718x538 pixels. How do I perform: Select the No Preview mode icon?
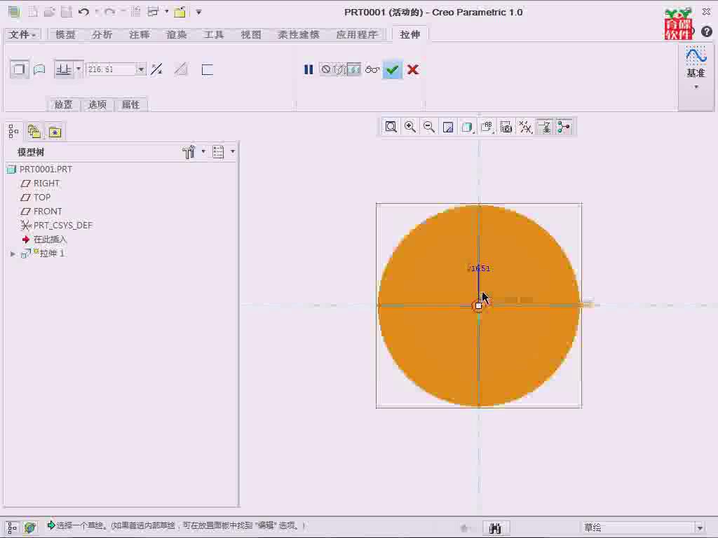coord(326,69)
